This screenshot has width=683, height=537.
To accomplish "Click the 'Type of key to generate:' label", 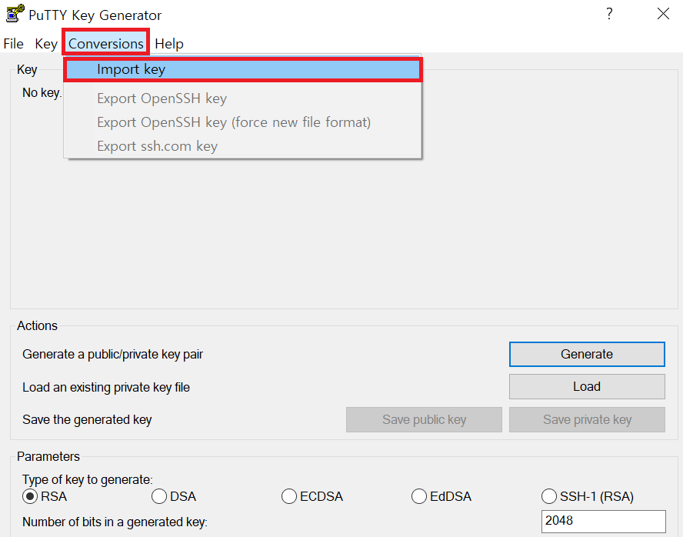I will pyautogui.click(x=87, y=479).
